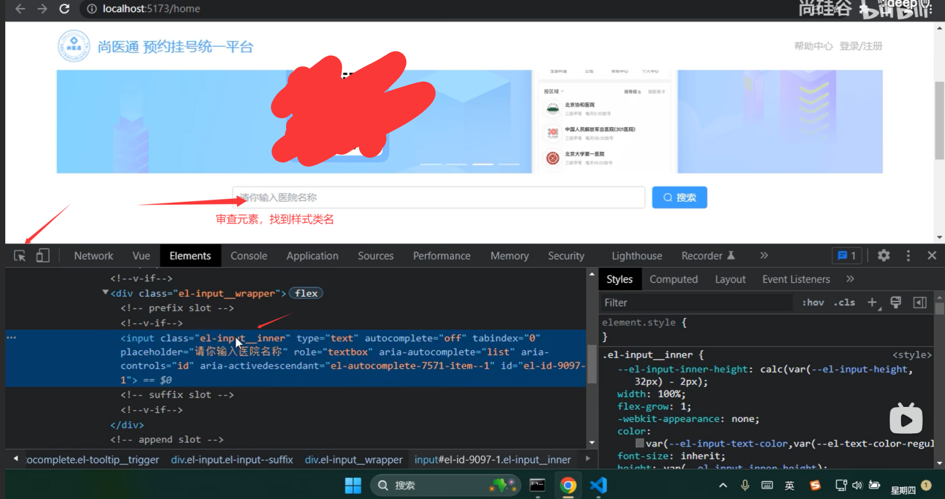Open the 登录/注册 login link

coord(861,46)
